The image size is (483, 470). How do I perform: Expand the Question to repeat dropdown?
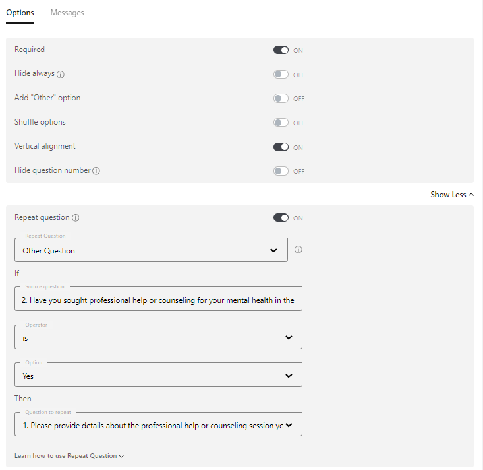click(x=158, y=424)
